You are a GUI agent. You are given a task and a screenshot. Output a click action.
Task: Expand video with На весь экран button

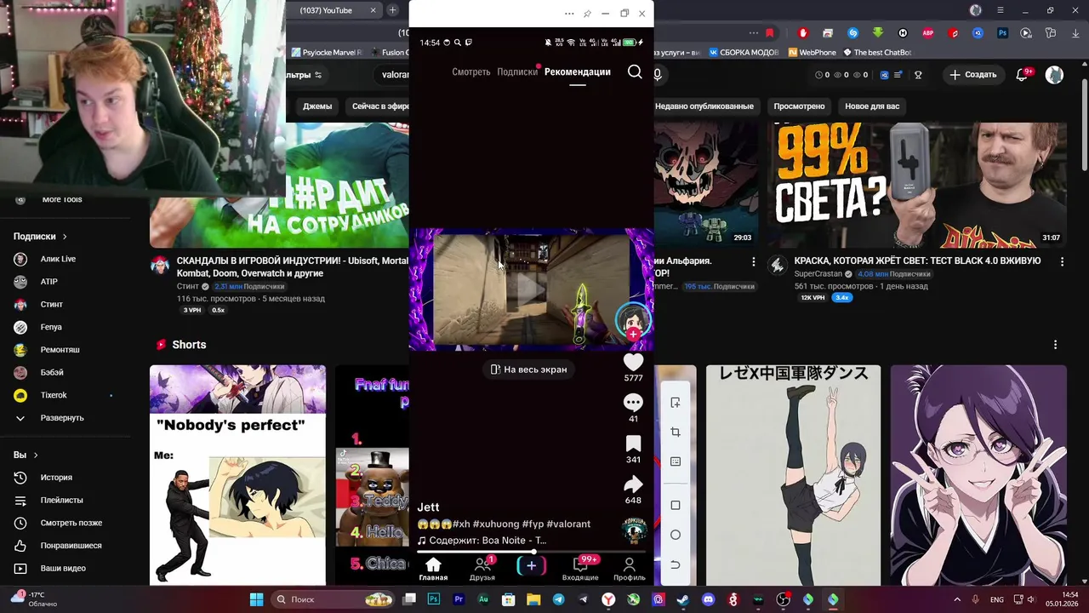click(528, 370)
